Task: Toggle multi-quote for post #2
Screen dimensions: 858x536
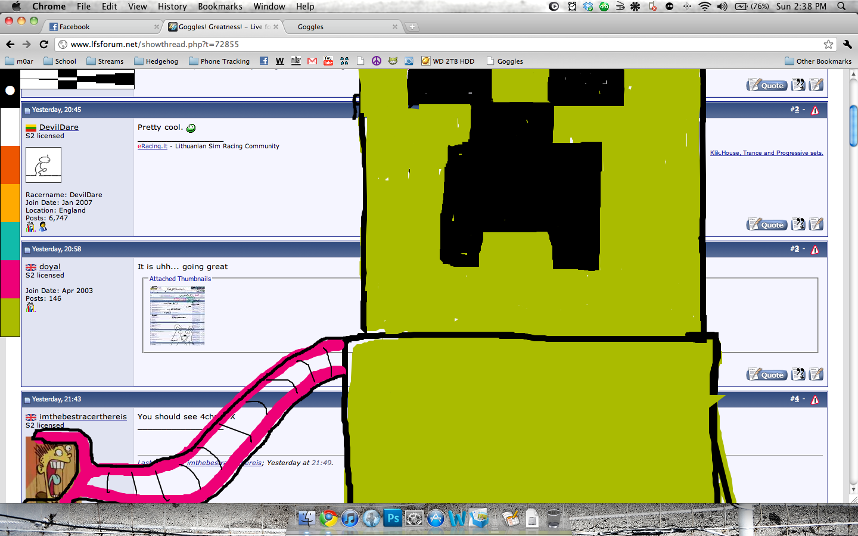Action: tap(798, 224)
